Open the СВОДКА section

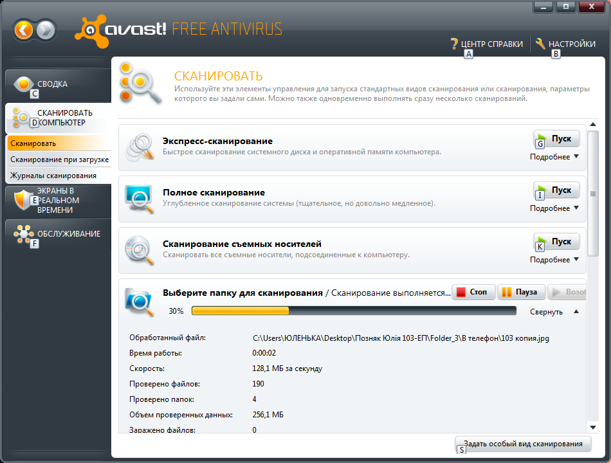(59, 84)
